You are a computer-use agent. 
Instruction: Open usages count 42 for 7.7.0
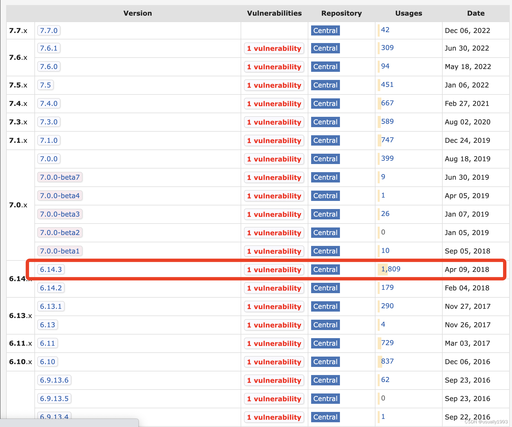pyautogui.click(x=385, y=30)
